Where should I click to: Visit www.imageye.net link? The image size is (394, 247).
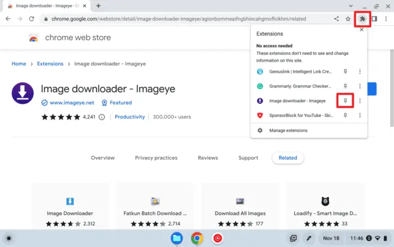(x=72, y=103)
